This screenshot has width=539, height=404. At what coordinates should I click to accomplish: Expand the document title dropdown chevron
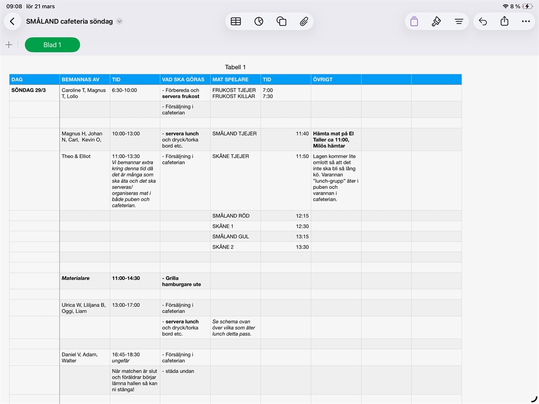[120, 22]
